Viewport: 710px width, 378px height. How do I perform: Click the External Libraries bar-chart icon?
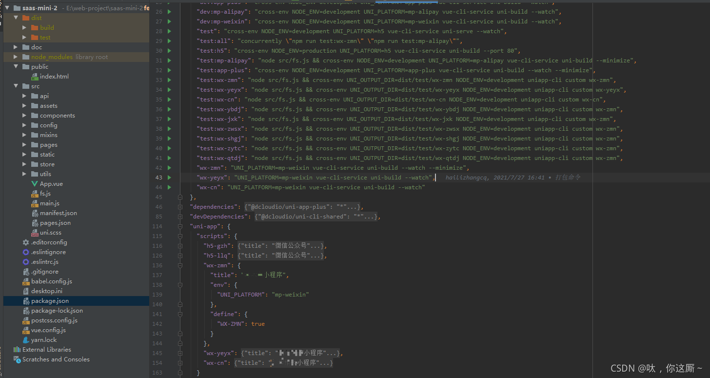coord(17,350)
